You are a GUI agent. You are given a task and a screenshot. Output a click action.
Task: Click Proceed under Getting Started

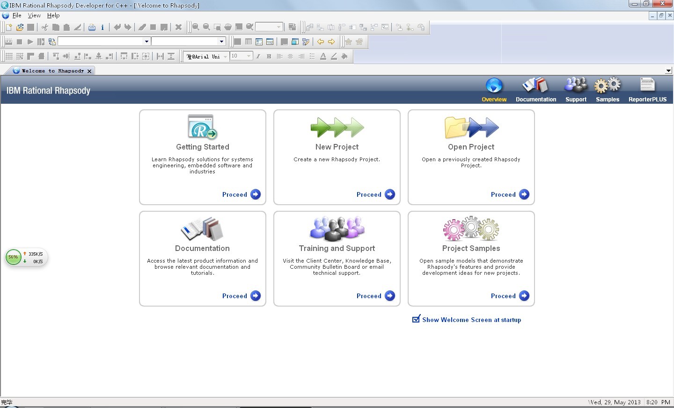(242, 194)
